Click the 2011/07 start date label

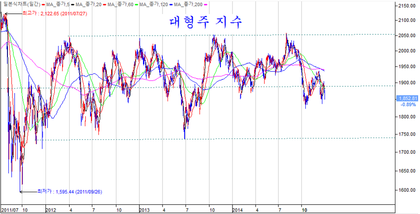pos(9,209)
